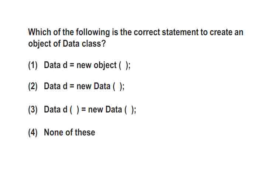
Task: Click the word 'correct' in the question
Action: click(x=147, y=32)
